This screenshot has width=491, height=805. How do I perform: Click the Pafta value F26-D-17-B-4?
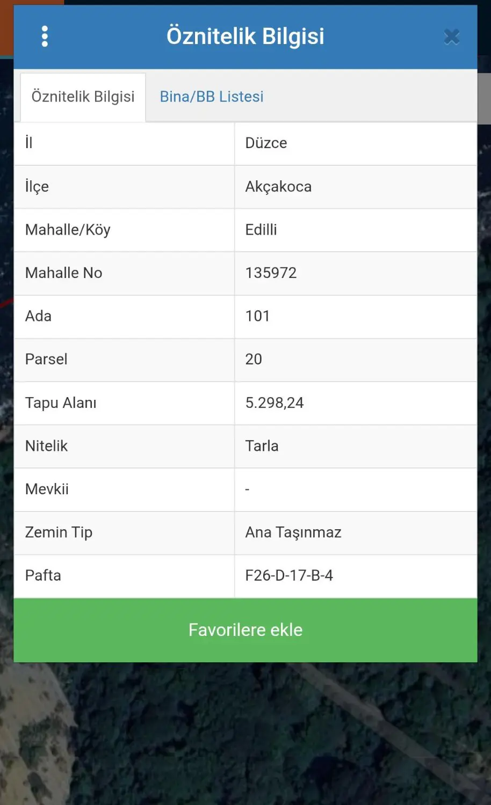289,576
